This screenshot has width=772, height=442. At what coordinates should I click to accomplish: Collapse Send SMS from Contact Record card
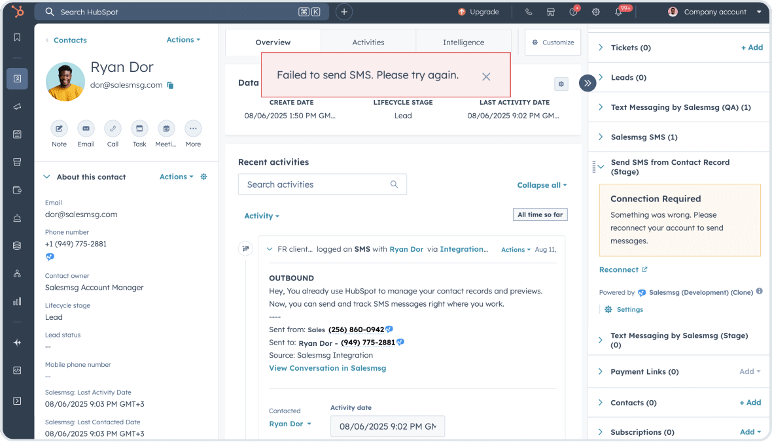[x=601, y=167]
